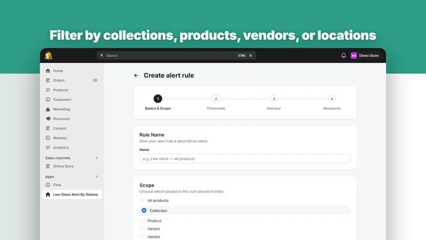
Task: Click the Analytics sidebar icon
Action: [x=48, y=148]
